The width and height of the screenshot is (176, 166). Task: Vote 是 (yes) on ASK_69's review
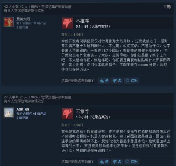(104, 162)
